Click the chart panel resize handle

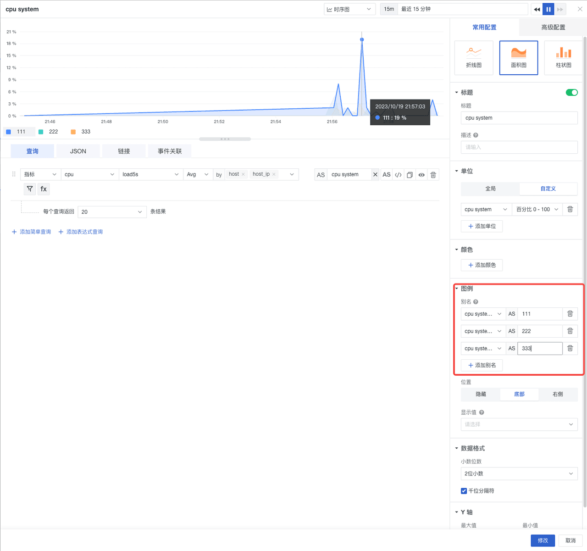click(225, 139)
